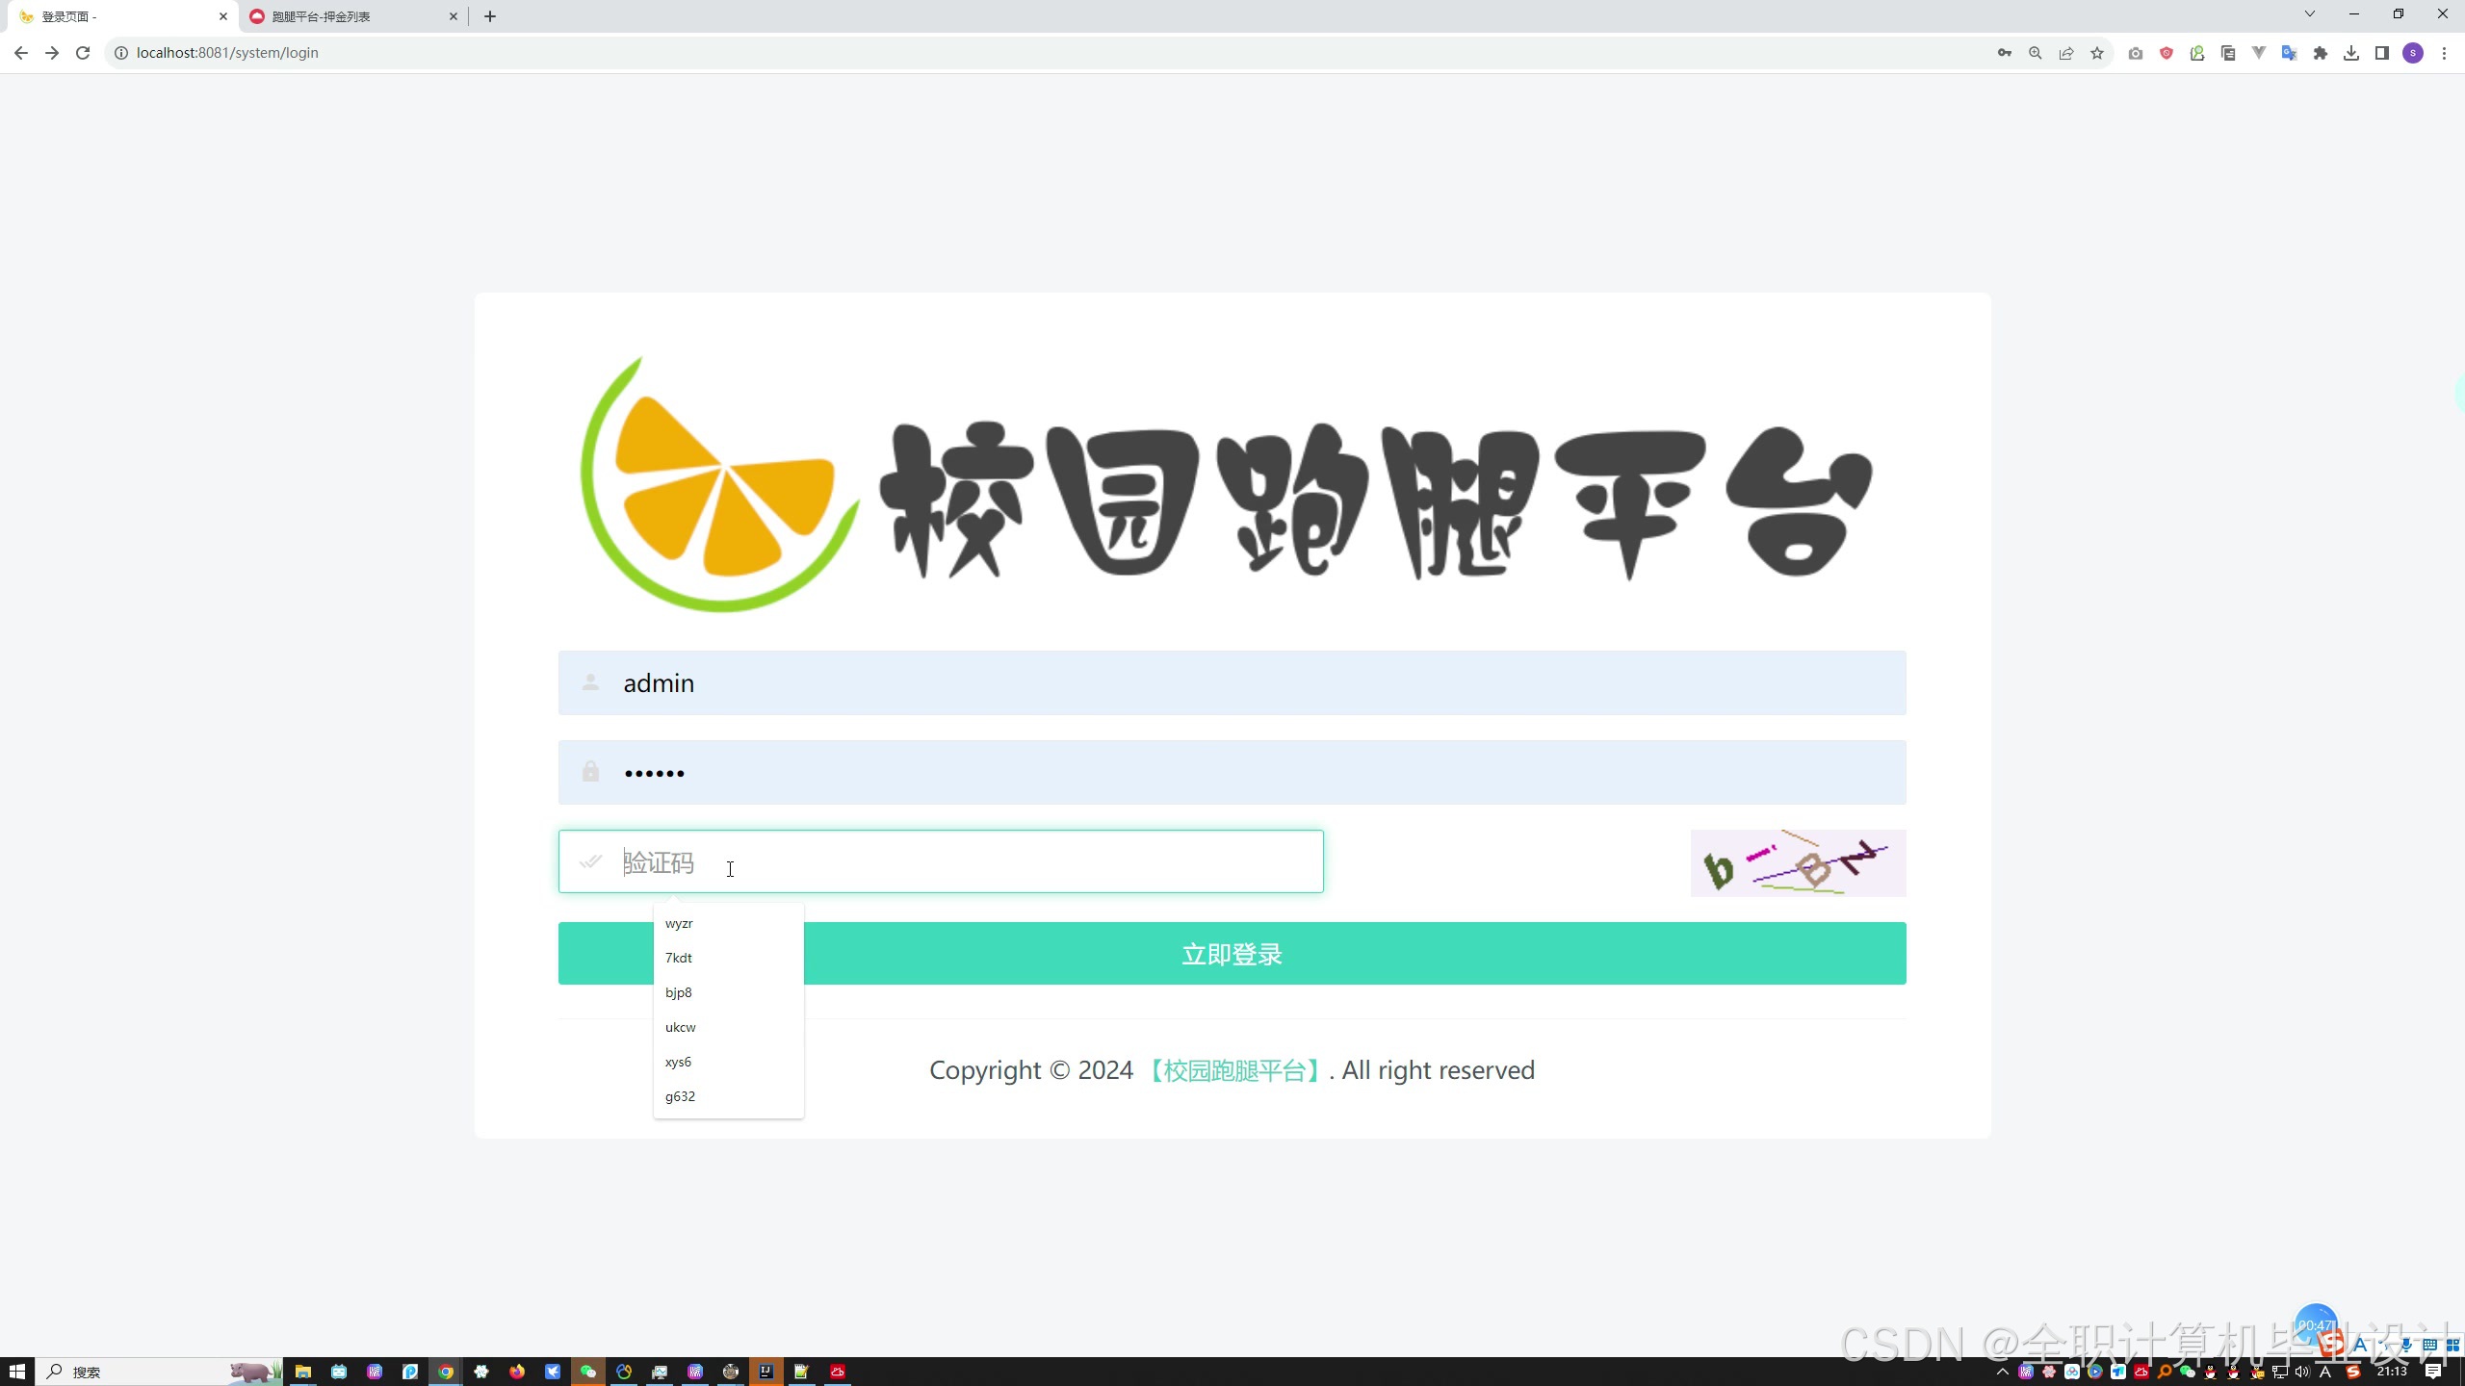Image resolution: width=2465 pixels, height=1386 pixels.
Task: Toggle the browser side panel icon
Action: (x=2382, y=53)
